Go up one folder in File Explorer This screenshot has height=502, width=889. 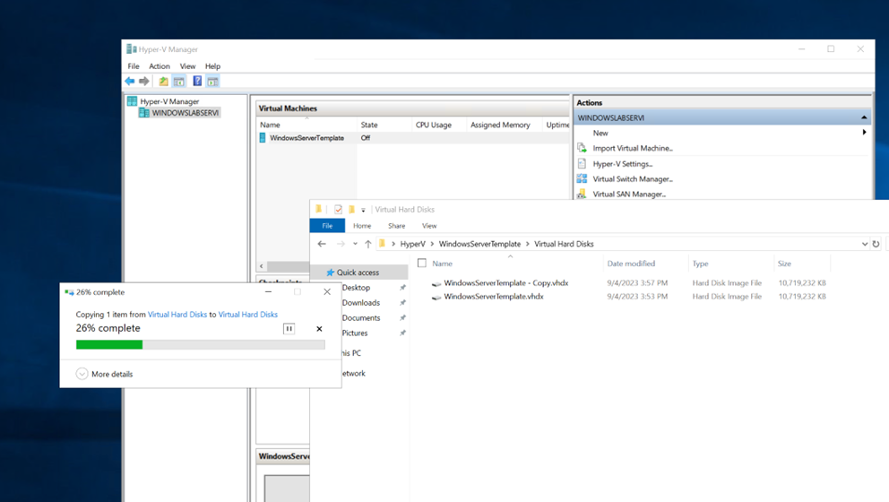coord(367,244)
